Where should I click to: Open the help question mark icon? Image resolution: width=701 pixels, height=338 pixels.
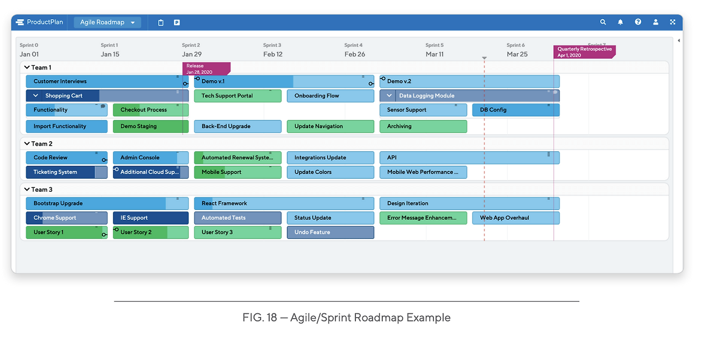click(x=638, y=22)
